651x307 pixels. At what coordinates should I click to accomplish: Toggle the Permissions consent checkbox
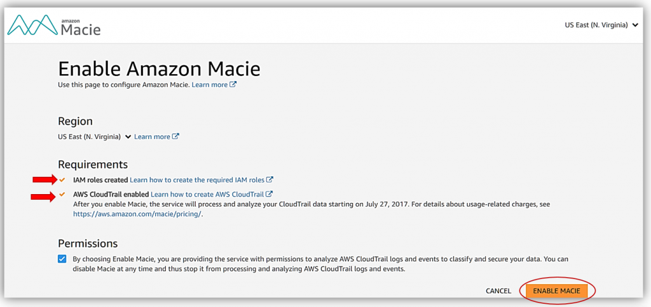(x=62, y=259)
